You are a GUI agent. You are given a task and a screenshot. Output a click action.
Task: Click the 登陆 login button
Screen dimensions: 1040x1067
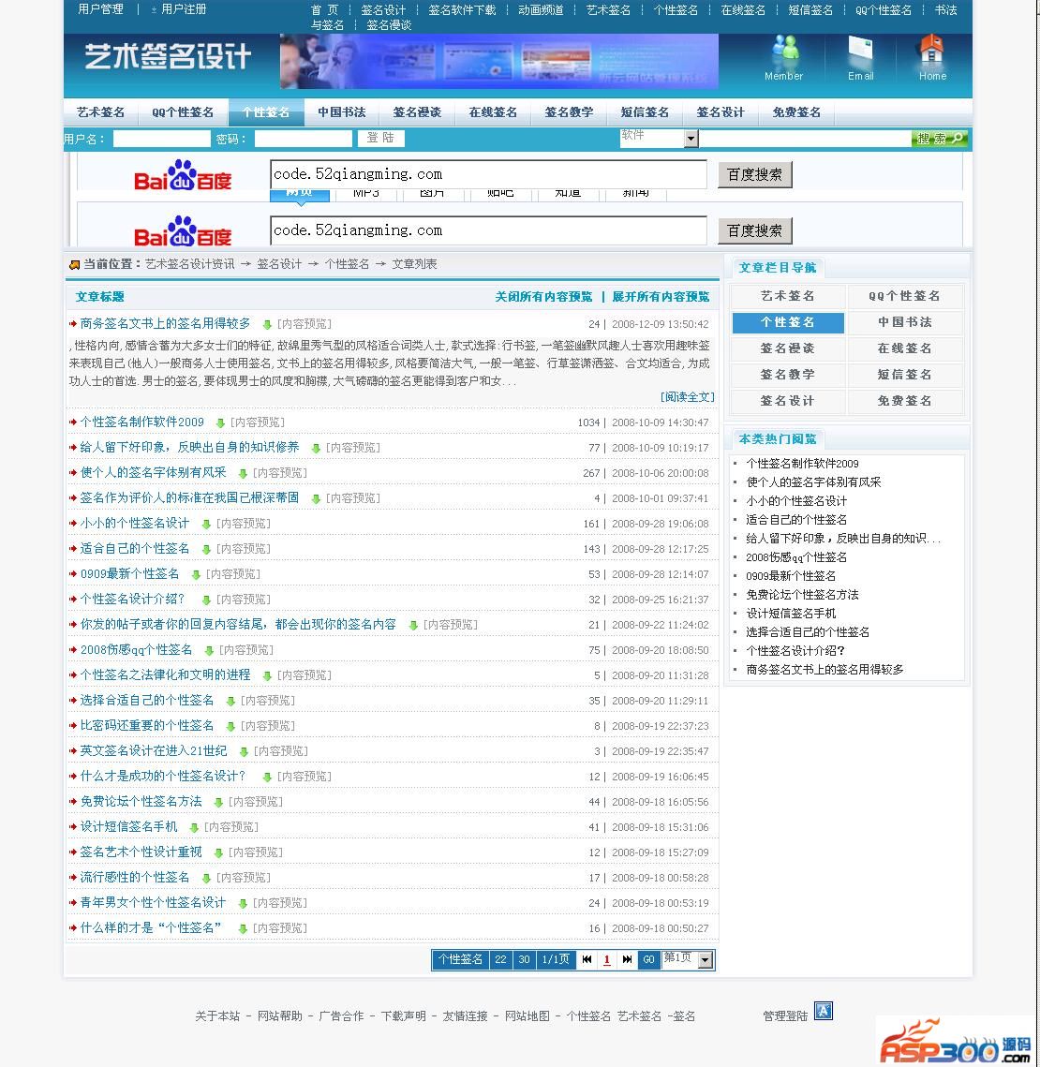pos(380,138)
